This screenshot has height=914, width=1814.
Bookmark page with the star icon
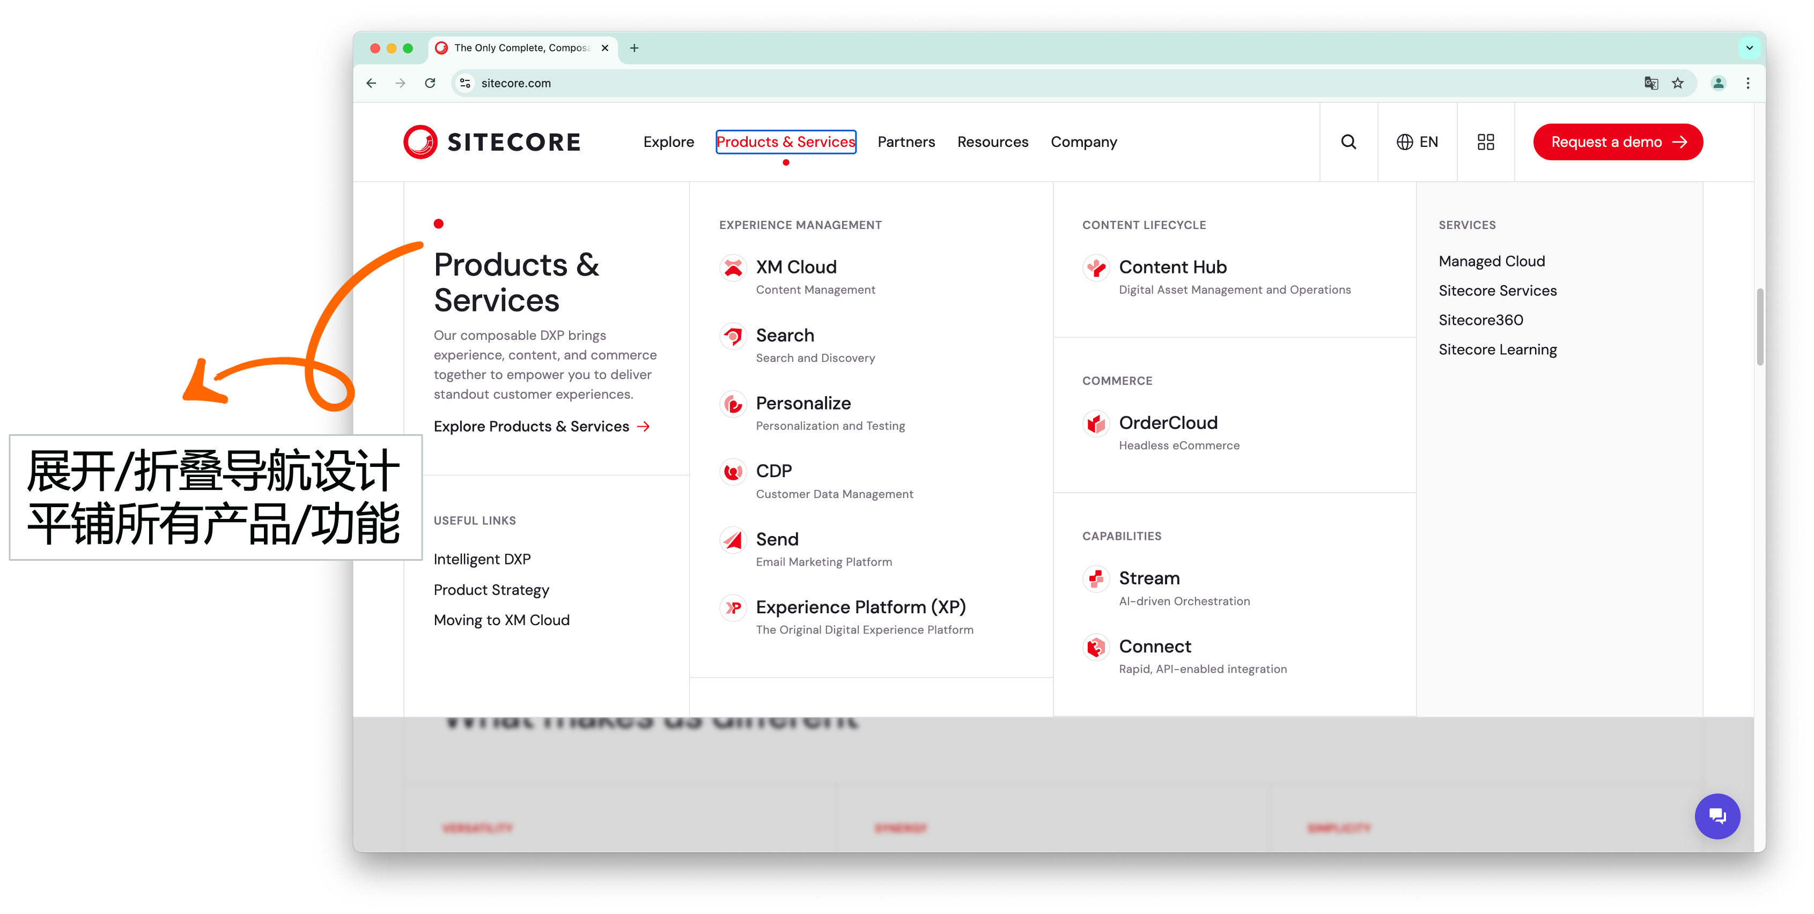(1678, 83)
